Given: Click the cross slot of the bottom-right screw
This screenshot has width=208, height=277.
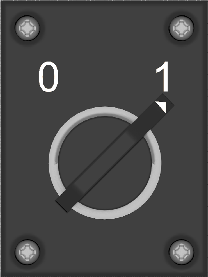Looking at the screenshot, I should 181,252.
